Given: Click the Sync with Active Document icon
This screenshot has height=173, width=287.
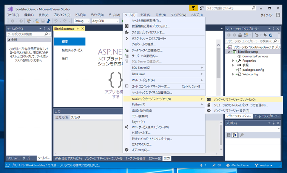Looking at the screenshot, I should pyautogui.click(x=265, y=35).
